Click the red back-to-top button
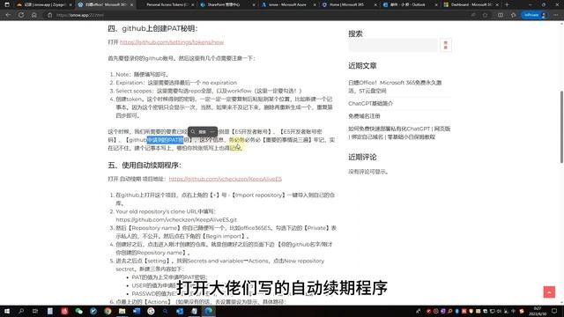564x317 pixels. 549,292
